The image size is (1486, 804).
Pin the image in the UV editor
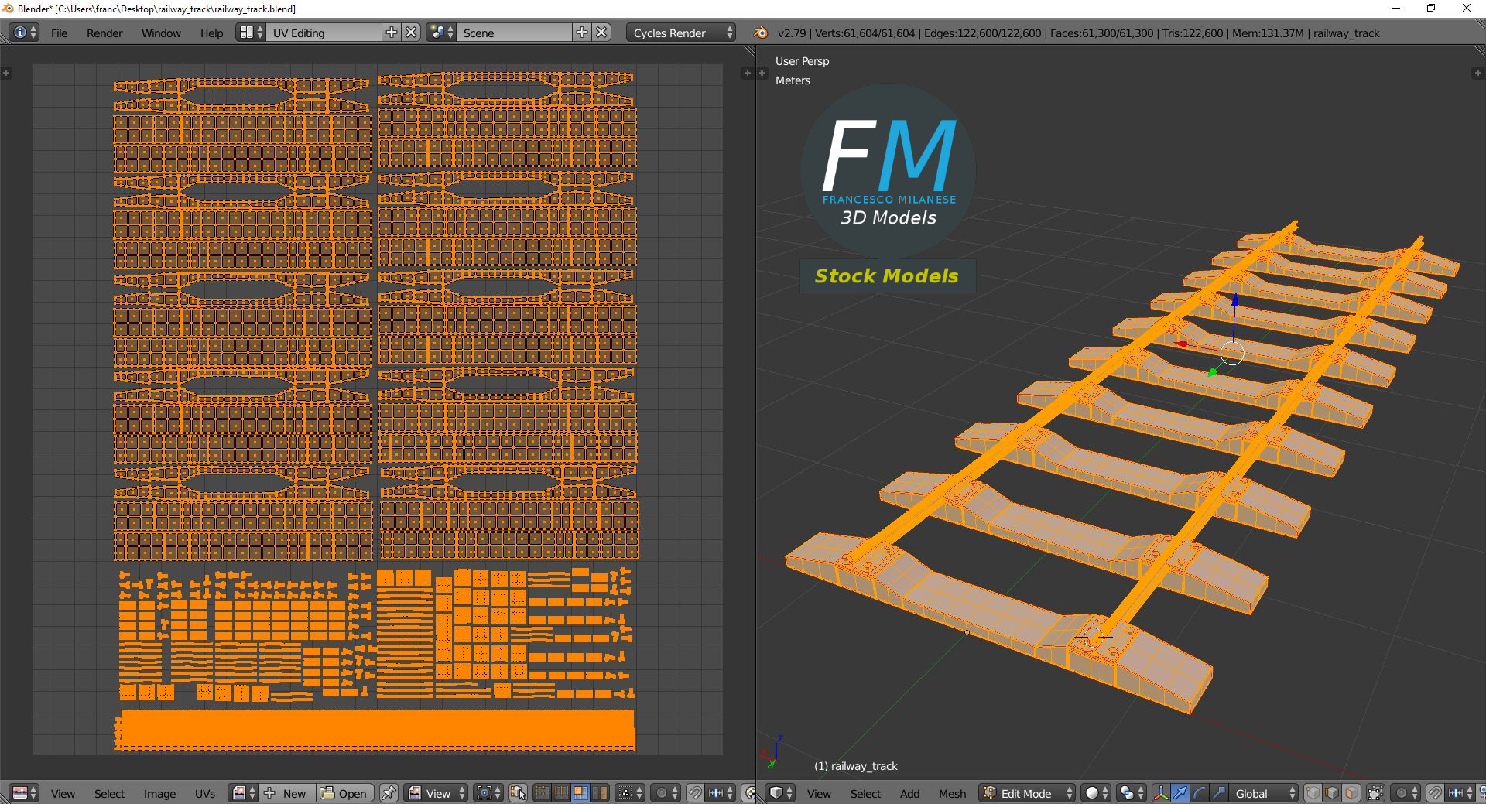click(x=389, y=793)
